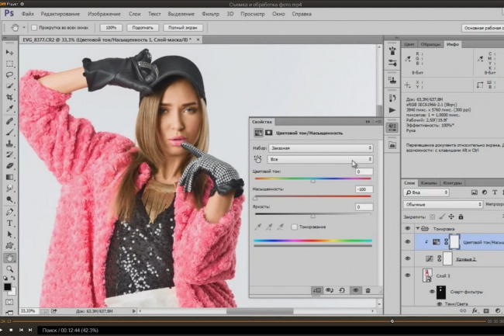Screen dimensions: 504x336
Task: Select the Zoom magnifier tool
Action: (9, 268)
